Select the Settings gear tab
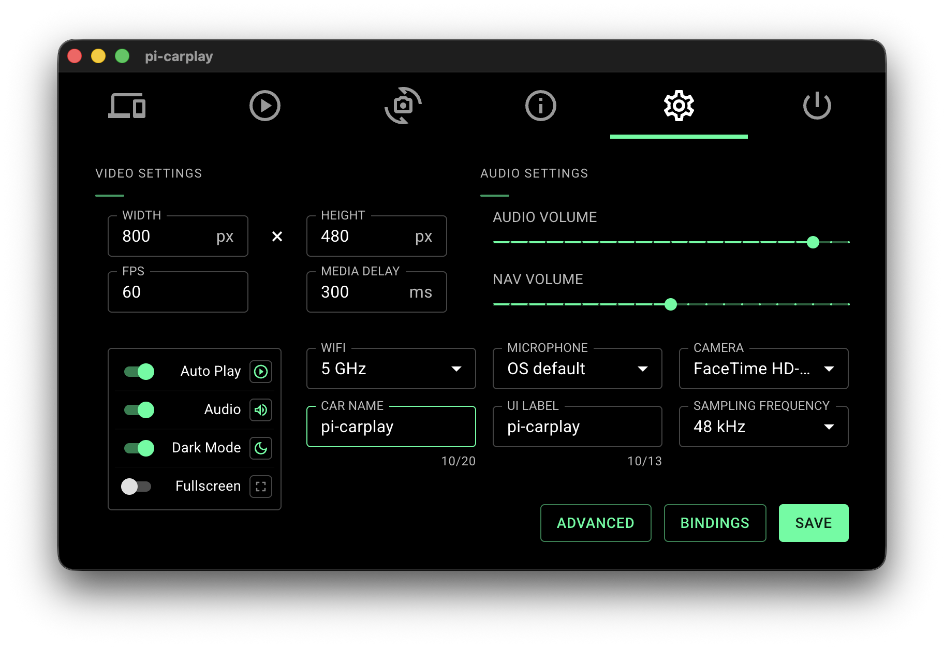This screenshot has width=944, height=647. (679, 106)
